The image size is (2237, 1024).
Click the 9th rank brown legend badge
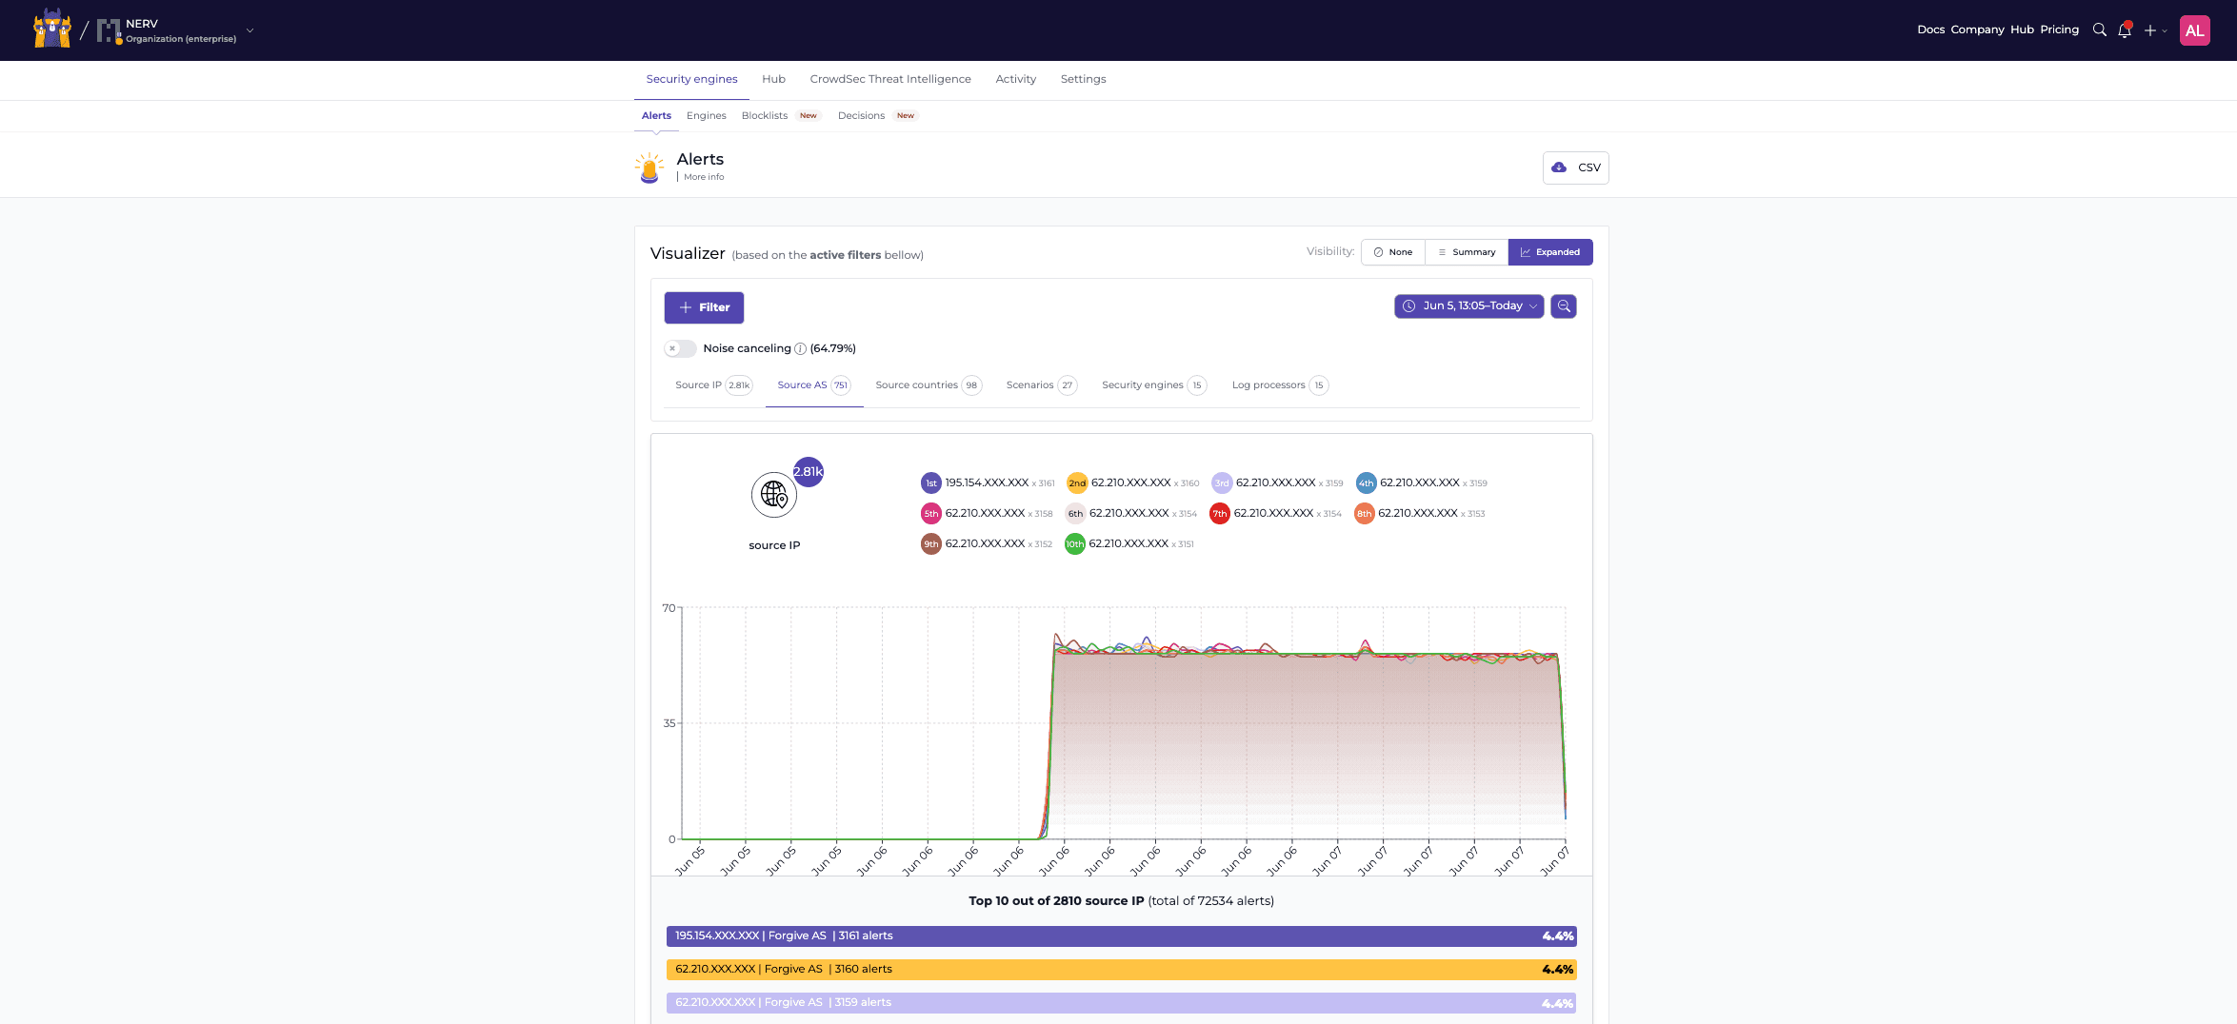[x=930, y=544]
